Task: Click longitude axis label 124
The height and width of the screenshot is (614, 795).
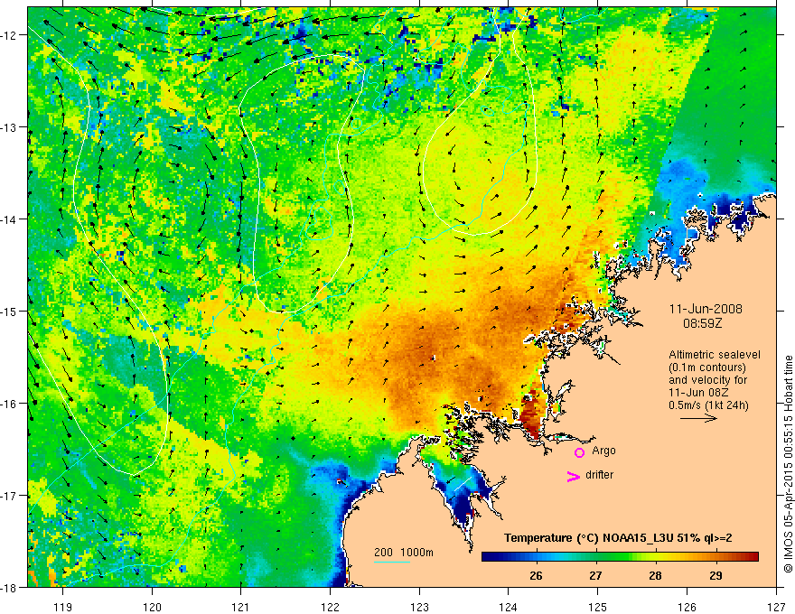Action: coord(509,607)
